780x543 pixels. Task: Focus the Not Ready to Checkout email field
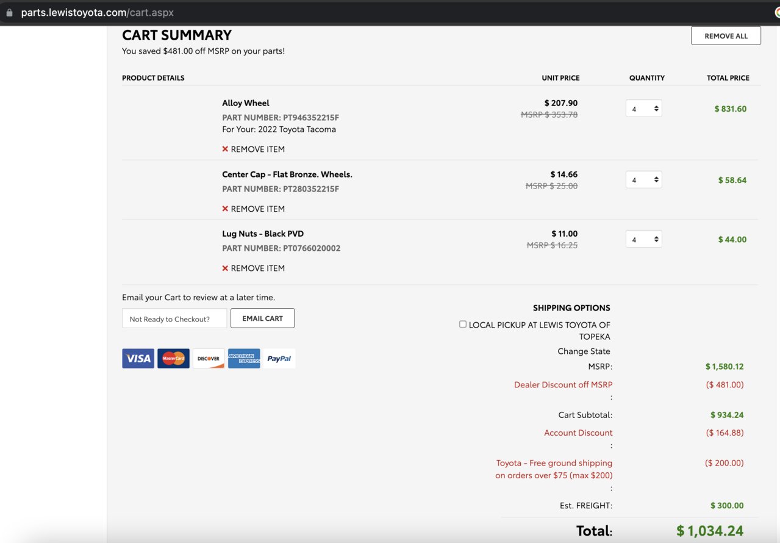coord(174,318)
